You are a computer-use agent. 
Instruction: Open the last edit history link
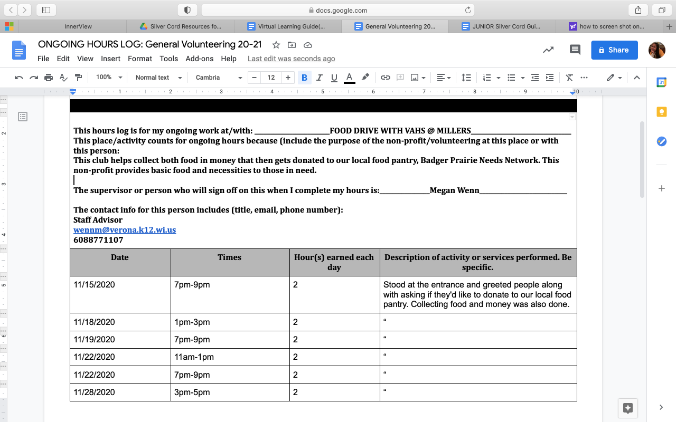point(291,59)
